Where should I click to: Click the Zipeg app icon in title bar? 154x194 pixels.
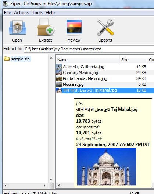point(6,3)
